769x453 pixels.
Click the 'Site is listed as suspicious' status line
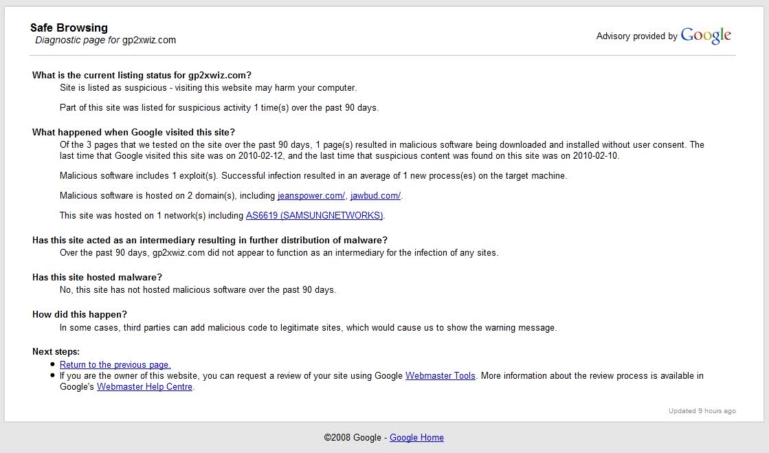(x=208, y=88)
